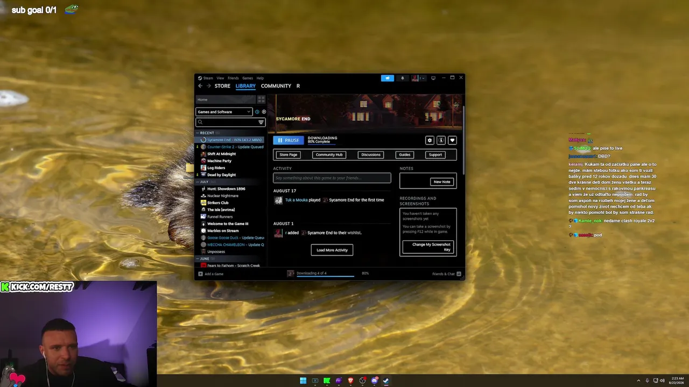The image size is (689, 387).
Task: Open the Guides page
Action: [x=405, y=155]
